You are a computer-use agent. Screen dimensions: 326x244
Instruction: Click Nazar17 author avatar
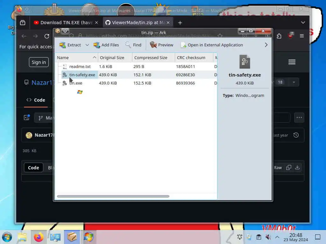pyautogui.click(x=29, y=135)
